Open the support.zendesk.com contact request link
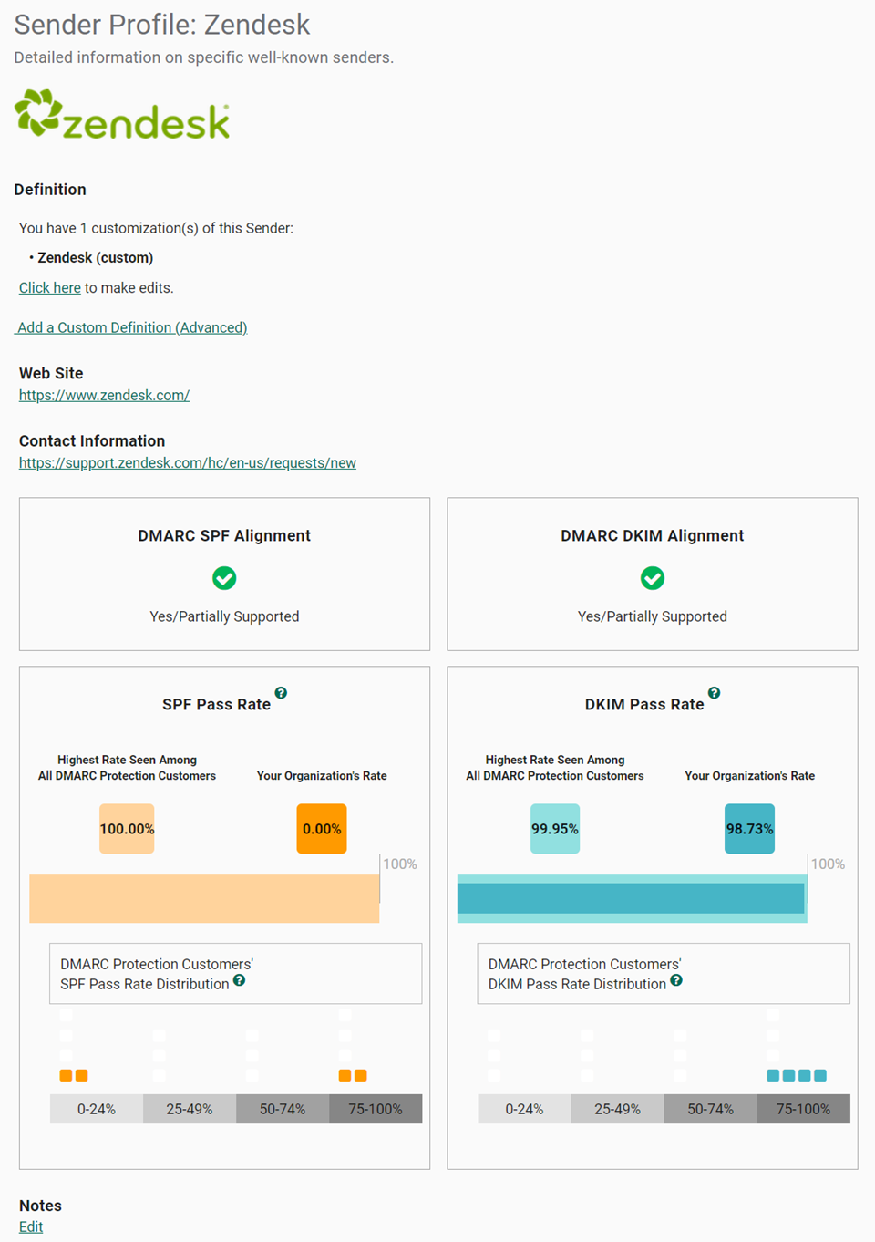875x1242 pixels. 188,463
